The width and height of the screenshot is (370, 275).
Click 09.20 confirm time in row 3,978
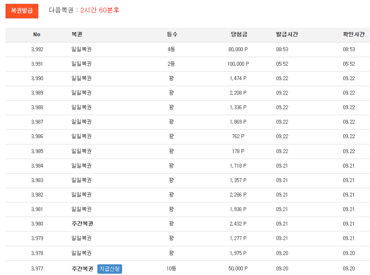[x=349, y=253]
